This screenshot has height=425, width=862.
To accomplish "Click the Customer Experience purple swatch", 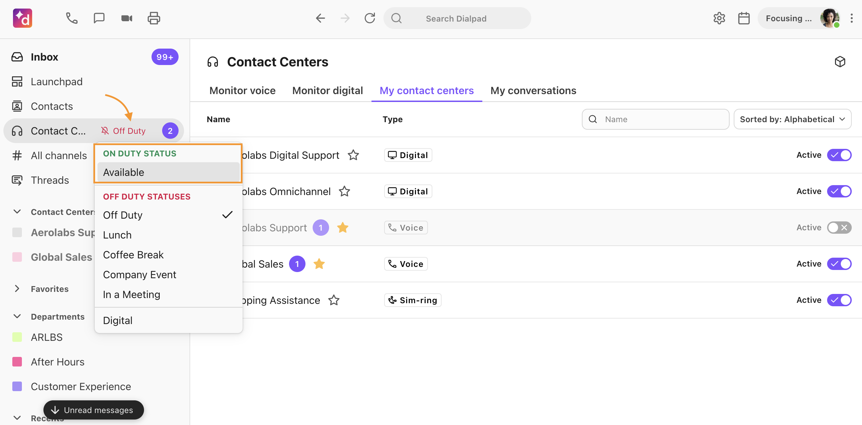I will coord(17,386).
